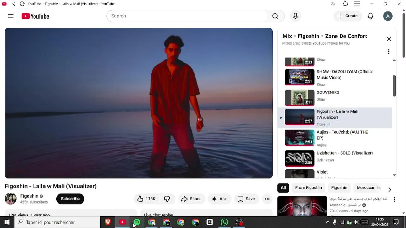Save the video to a playlist
This screenshot has height=228, width=406.
click(x=246, y=199)
